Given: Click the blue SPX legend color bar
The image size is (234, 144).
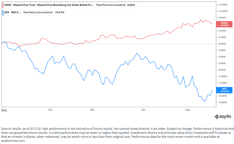Looking at the screenshot, I should point(3,13).
